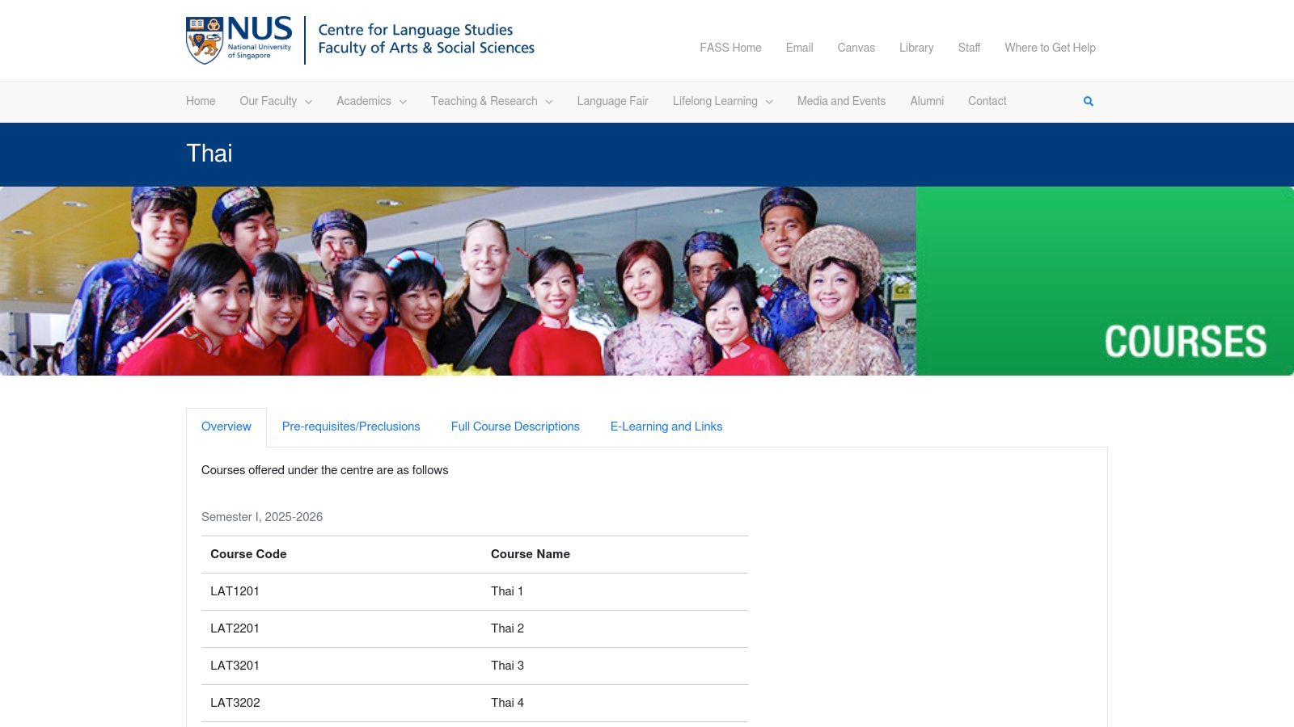Image resolution: width=1294 pixels, height=727 pixels.
Task: Navigate to FASS Home
Action: pyautogui.click(x=730, y=48)
